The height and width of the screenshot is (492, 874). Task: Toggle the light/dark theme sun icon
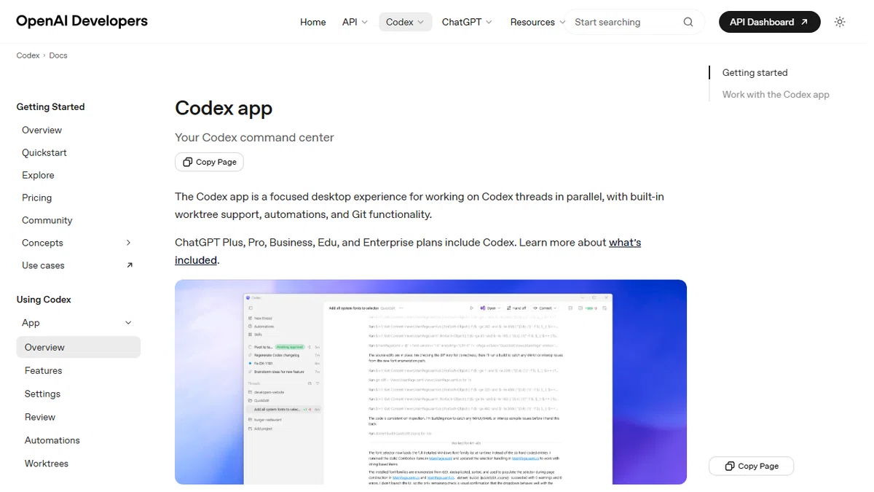point(840,22)
